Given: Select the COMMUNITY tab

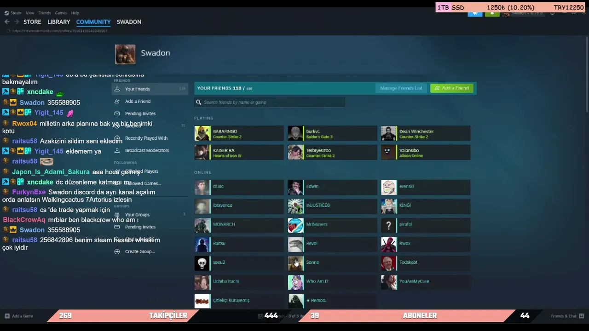Looking at the screenshot, I should coord(93,22).
